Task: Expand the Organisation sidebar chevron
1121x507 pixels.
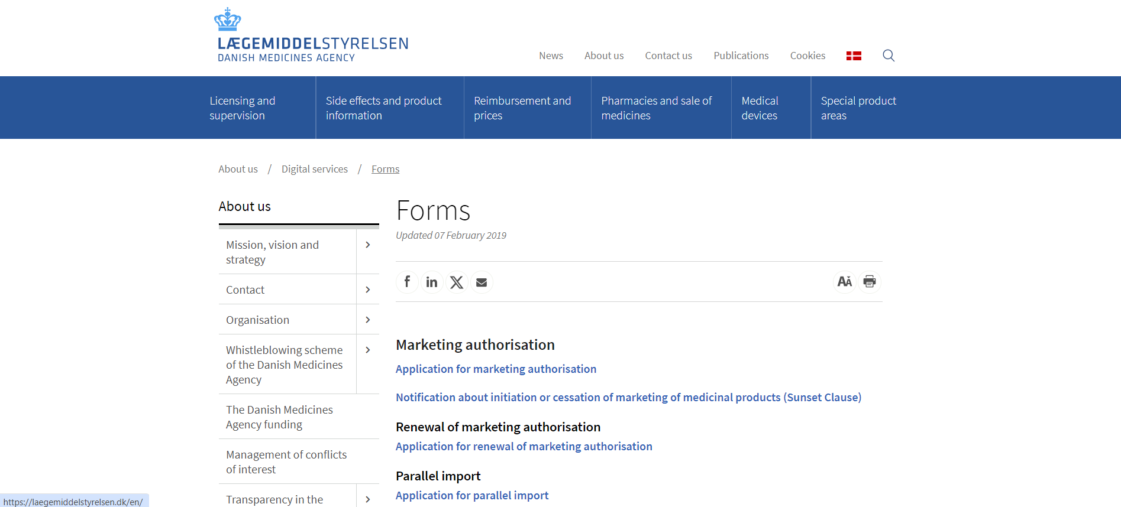Action: click(367, 320)
